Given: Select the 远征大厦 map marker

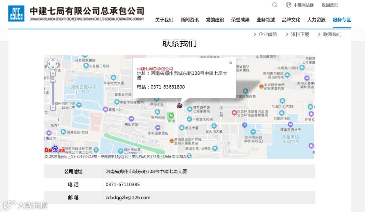Looking at the screenshot, I should [182, 128].
